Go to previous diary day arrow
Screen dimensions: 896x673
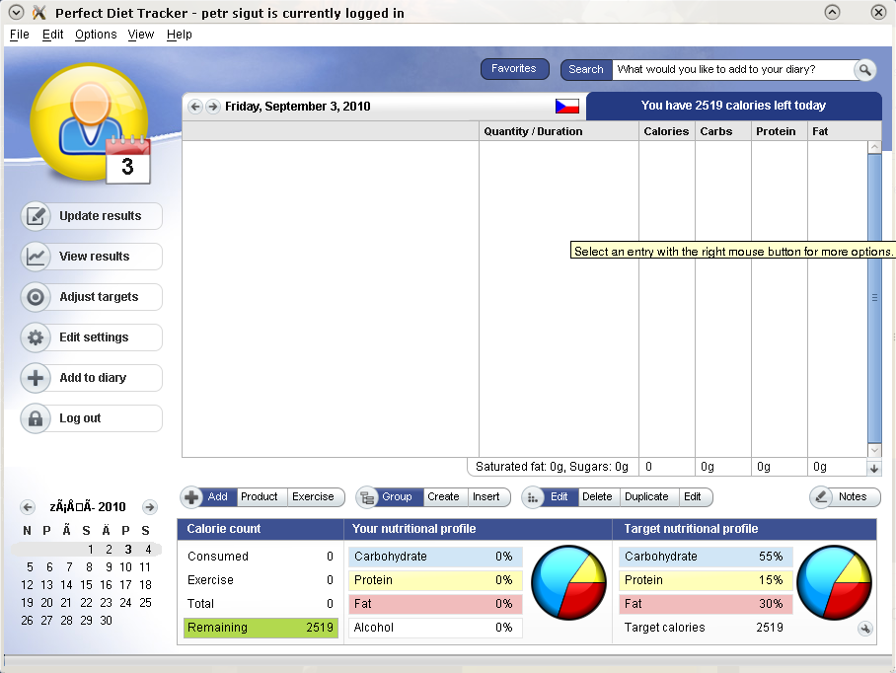194,107
